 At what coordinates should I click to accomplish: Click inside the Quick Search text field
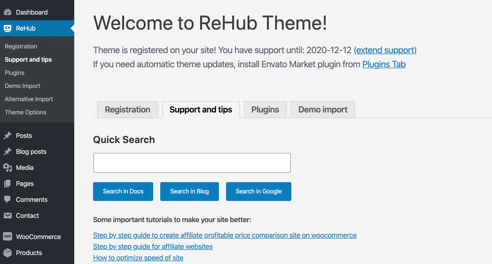pos(192,163)
